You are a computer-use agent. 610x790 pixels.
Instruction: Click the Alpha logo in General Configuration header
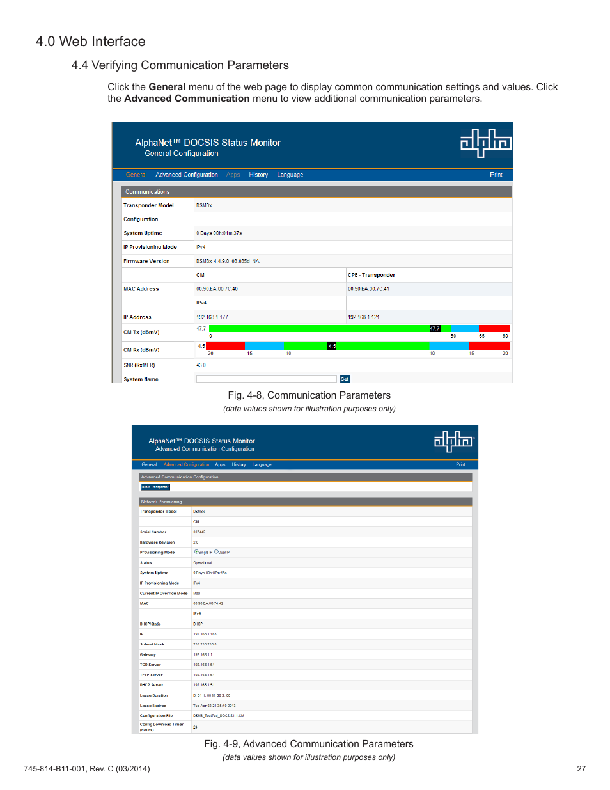pyautogui.click(x=486, y=143)
